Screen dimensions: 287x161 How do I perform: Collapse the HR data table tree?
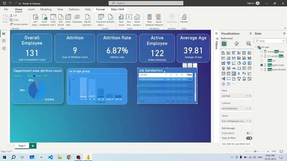(256, 47)
